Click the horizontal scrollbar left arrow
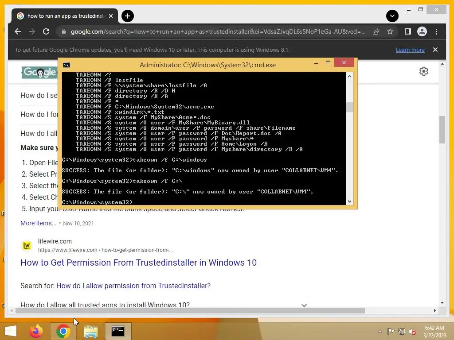Screen dimensions: 454x340 pyautogui.click(x=12, y=310)
